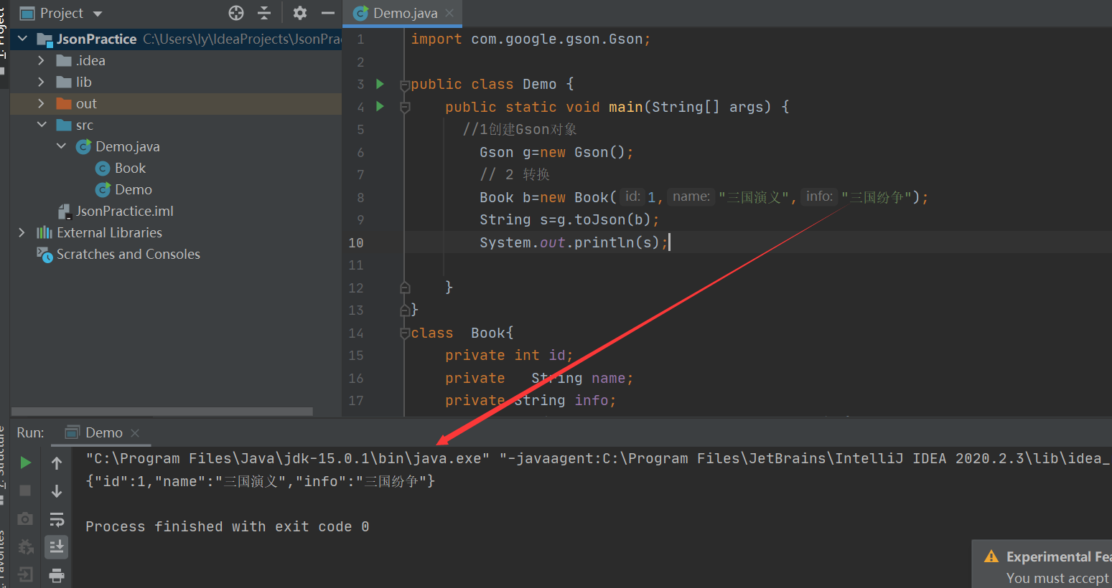Screen dimensions: 1112x588
Task: Collapse the JsonPractice project root
Action: pyautogui.click(x=23, y=39)
